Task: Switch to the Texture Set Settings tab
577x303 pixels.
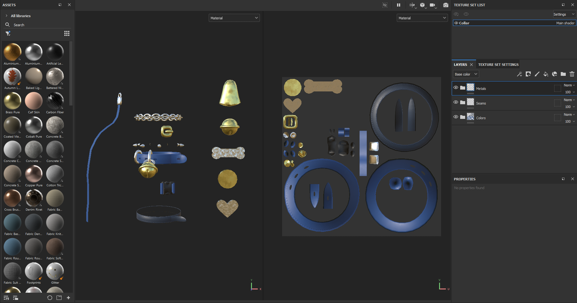Action: tap(498, 64)
